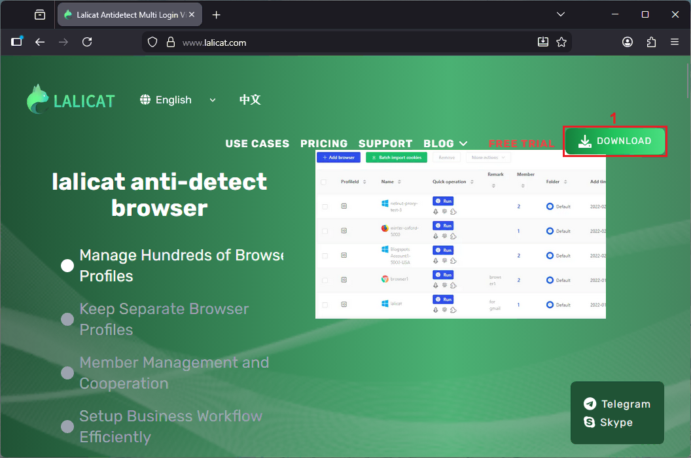Open the English language dropdown

point(179,100)
